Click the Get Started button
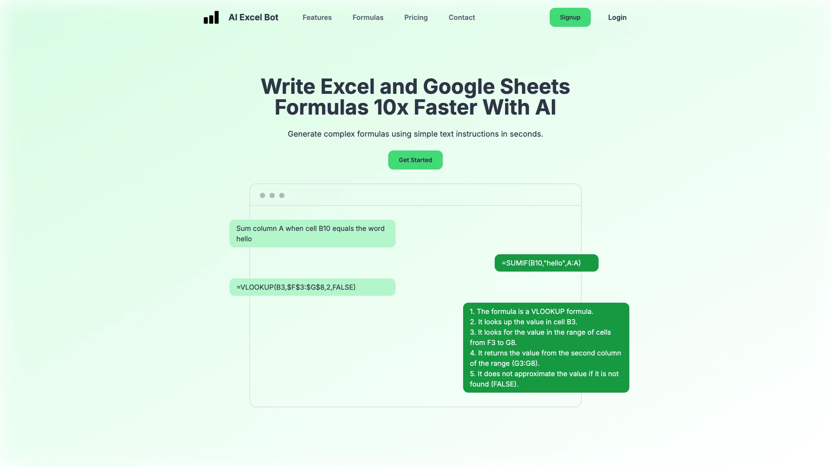Image resolution: width=831 pixels, height=467 pixels. coord(415,160)
